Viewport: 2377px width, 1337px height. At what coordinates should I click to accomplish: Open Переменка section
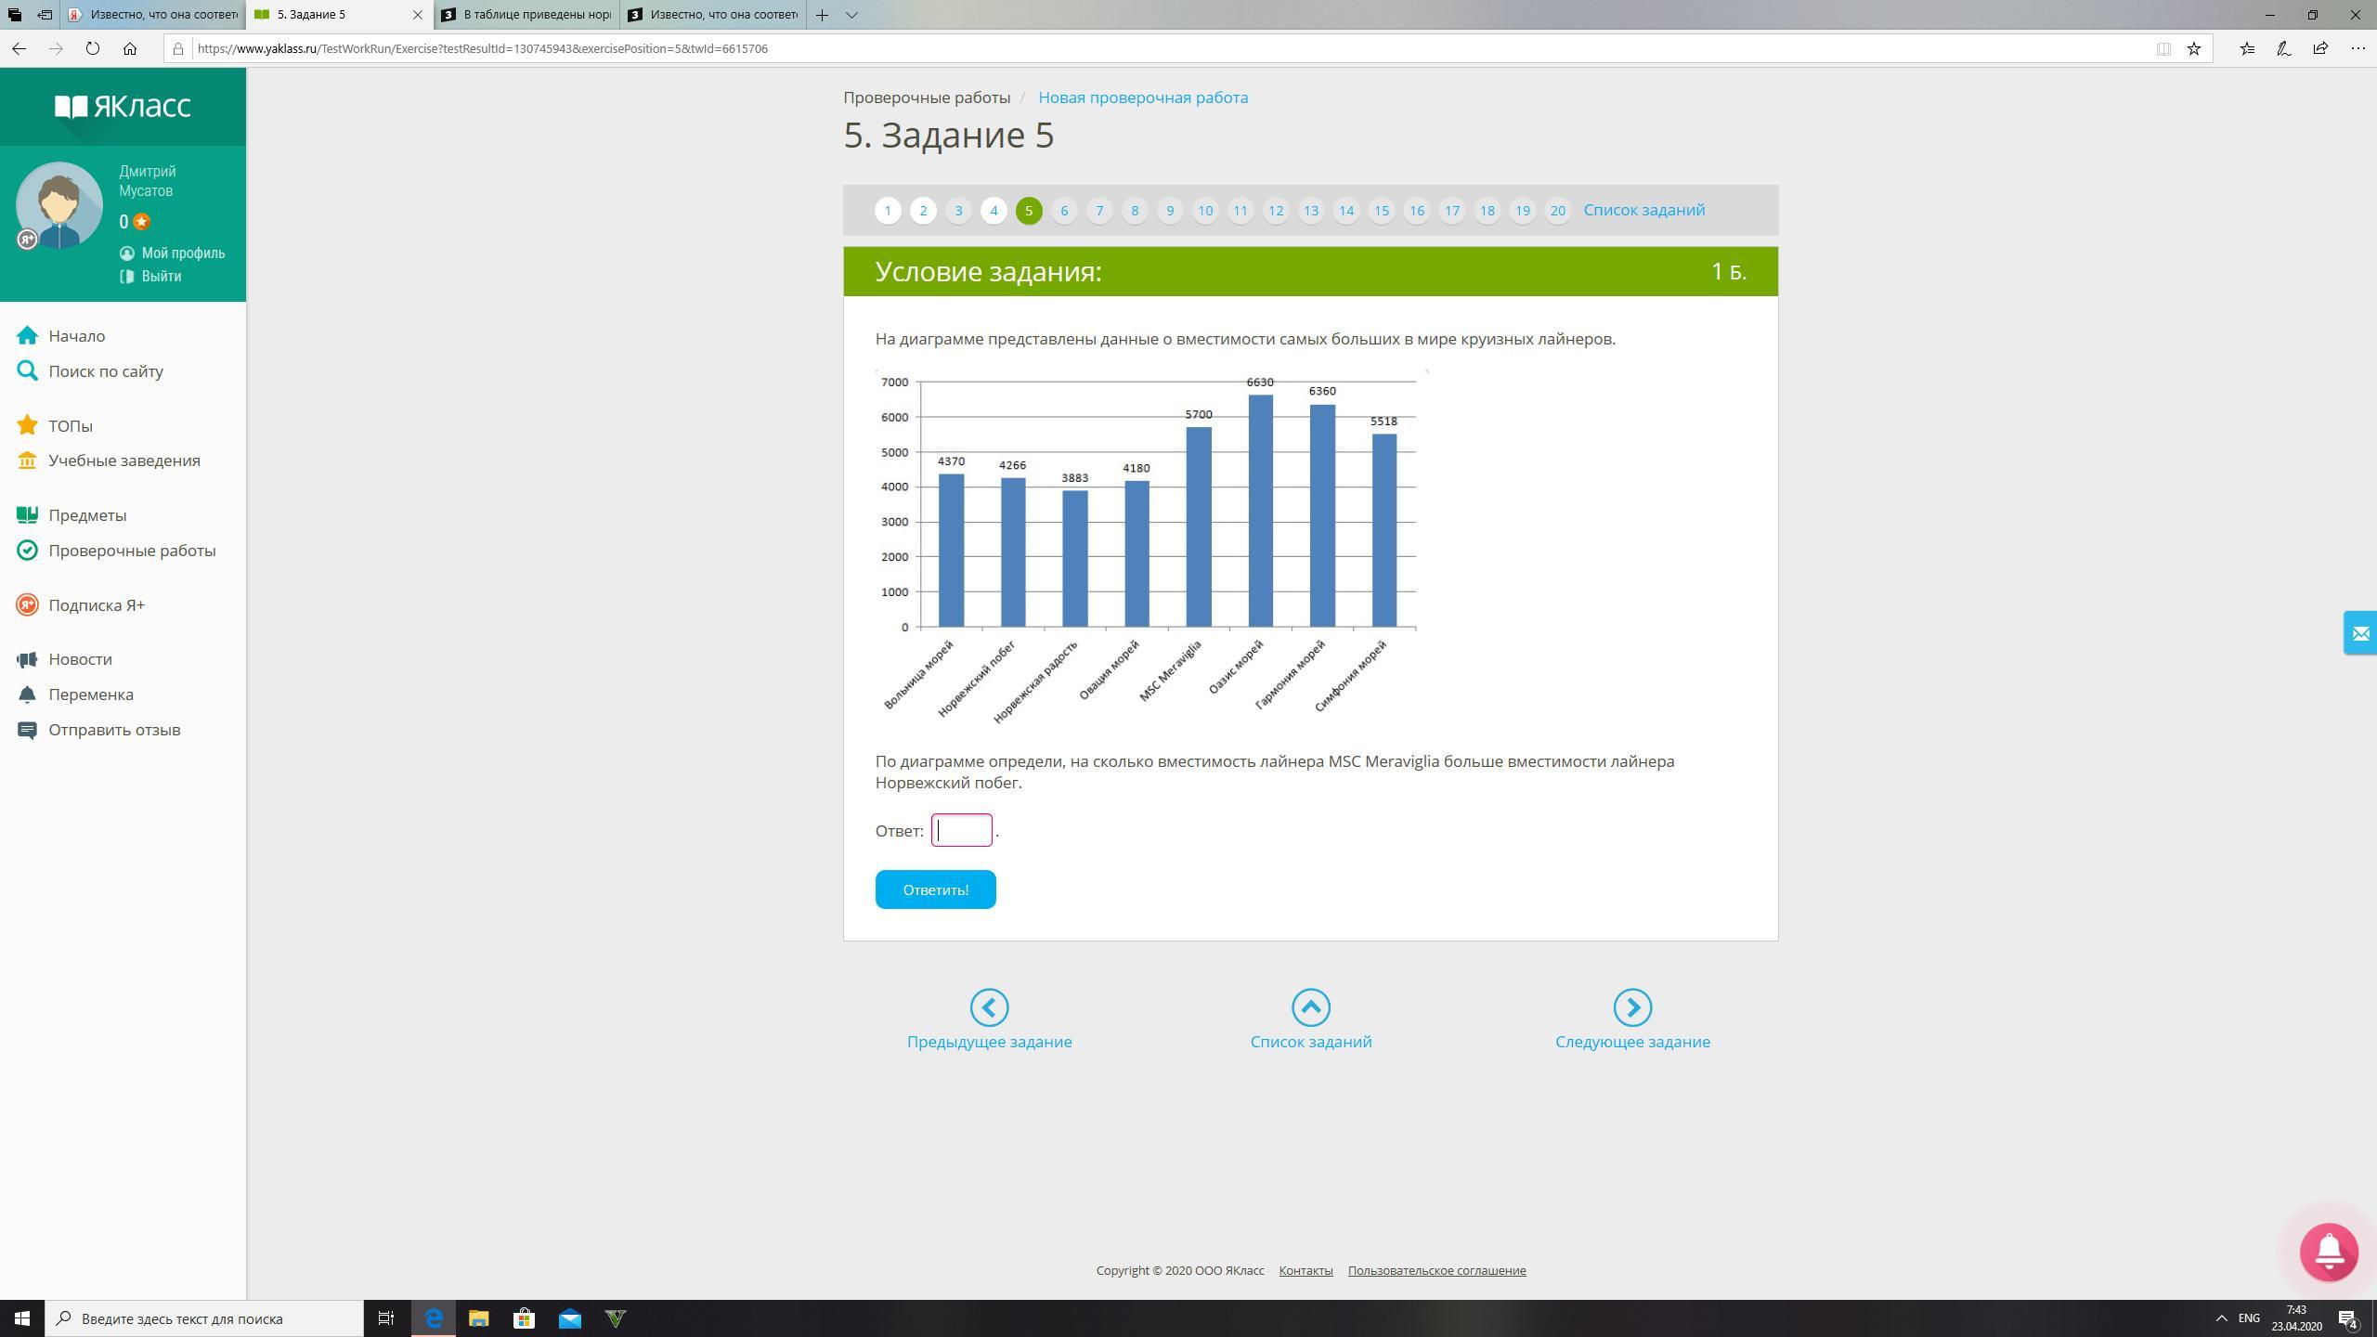tap(91, 694)
